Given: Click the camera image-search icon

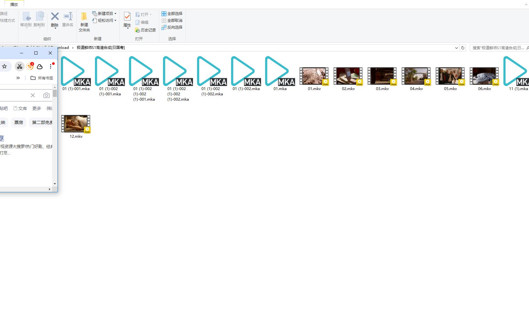Looking at the screenshot, I should click(x=47, y=95).
